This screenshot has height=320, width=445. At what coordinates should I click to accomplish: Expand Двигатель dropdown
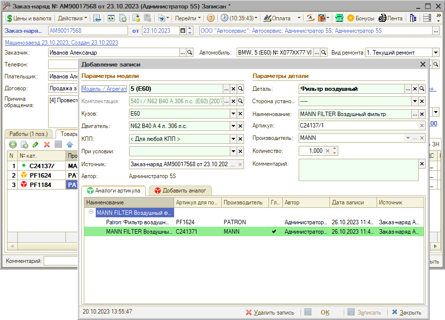tap(233, 127)
